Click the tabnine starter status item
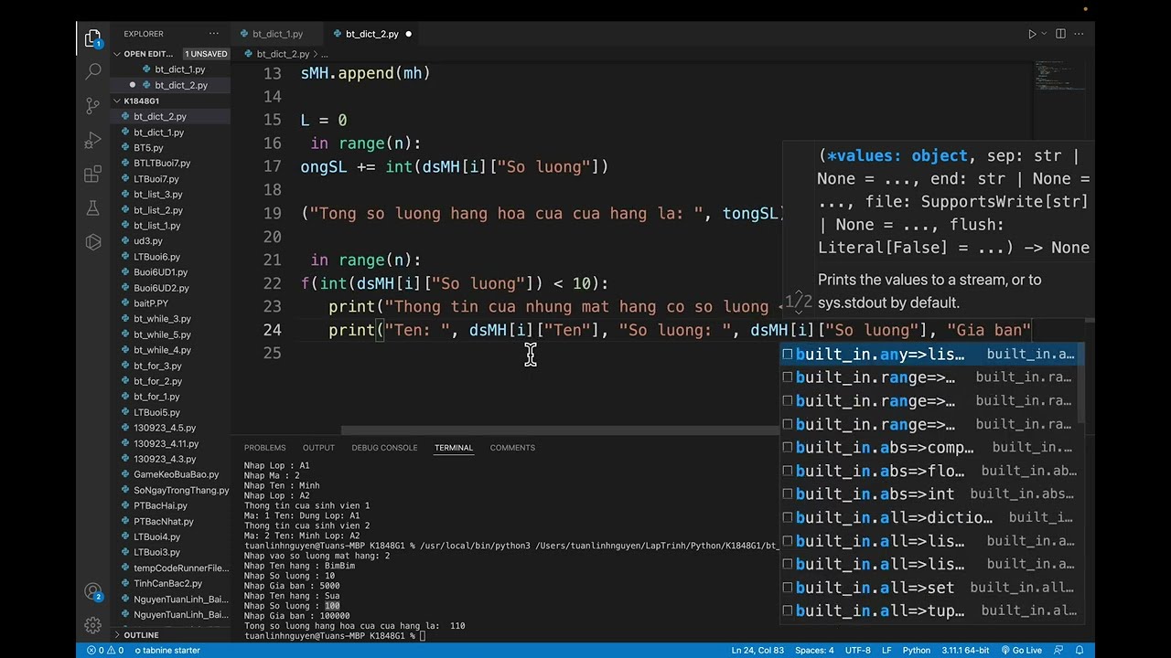 click(167, 651)
